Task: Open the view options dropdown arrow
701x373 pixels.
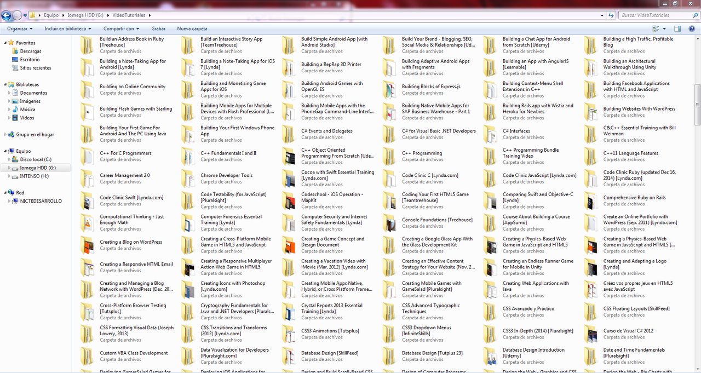Action: [665, 28]
